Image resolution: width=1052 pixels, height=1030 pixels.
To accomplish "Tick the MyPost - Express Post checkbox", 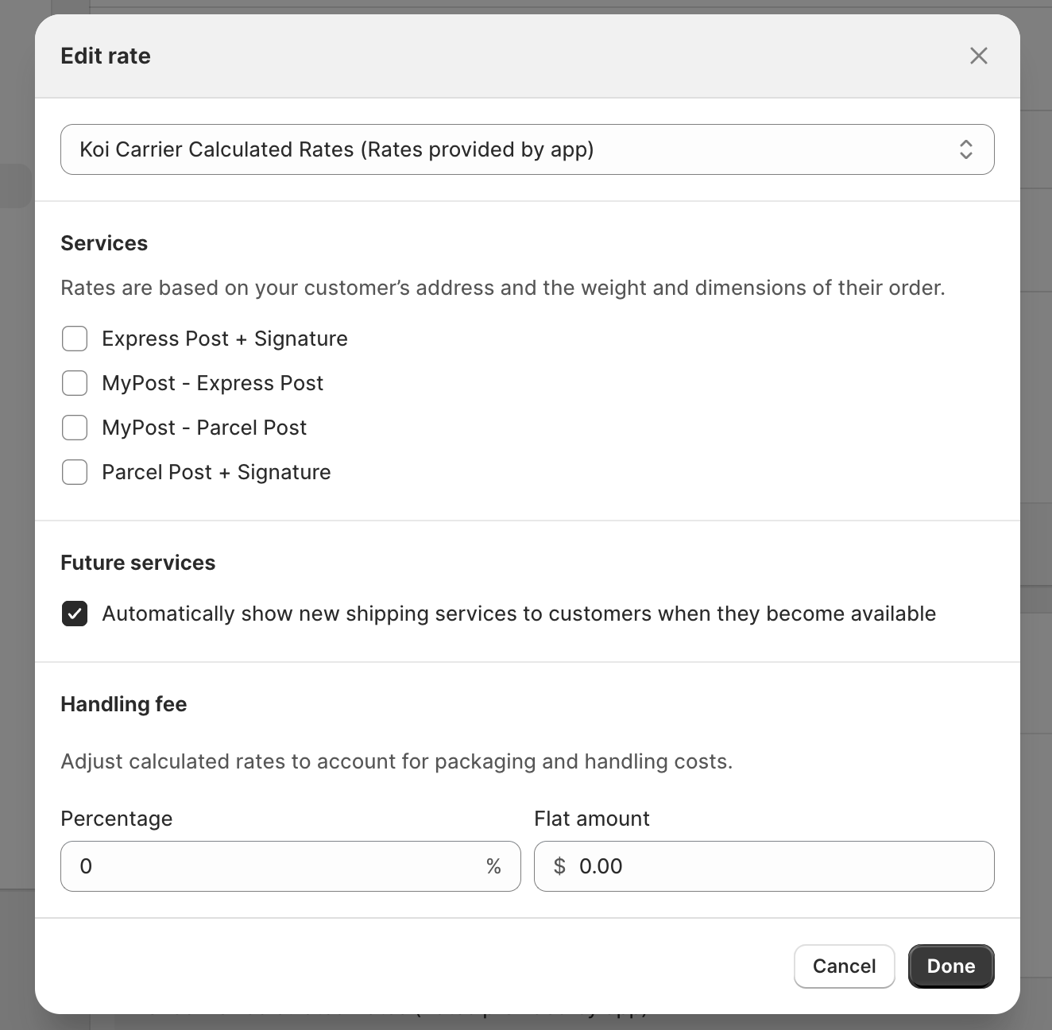I will point(75,383).
